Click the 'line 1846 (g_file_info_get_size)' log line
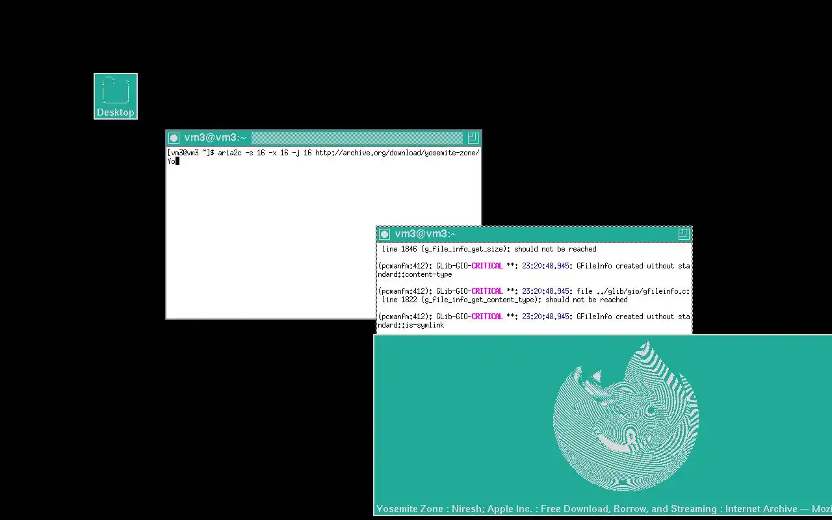Screen dimensions: 832x520 (x=489, y=249)
